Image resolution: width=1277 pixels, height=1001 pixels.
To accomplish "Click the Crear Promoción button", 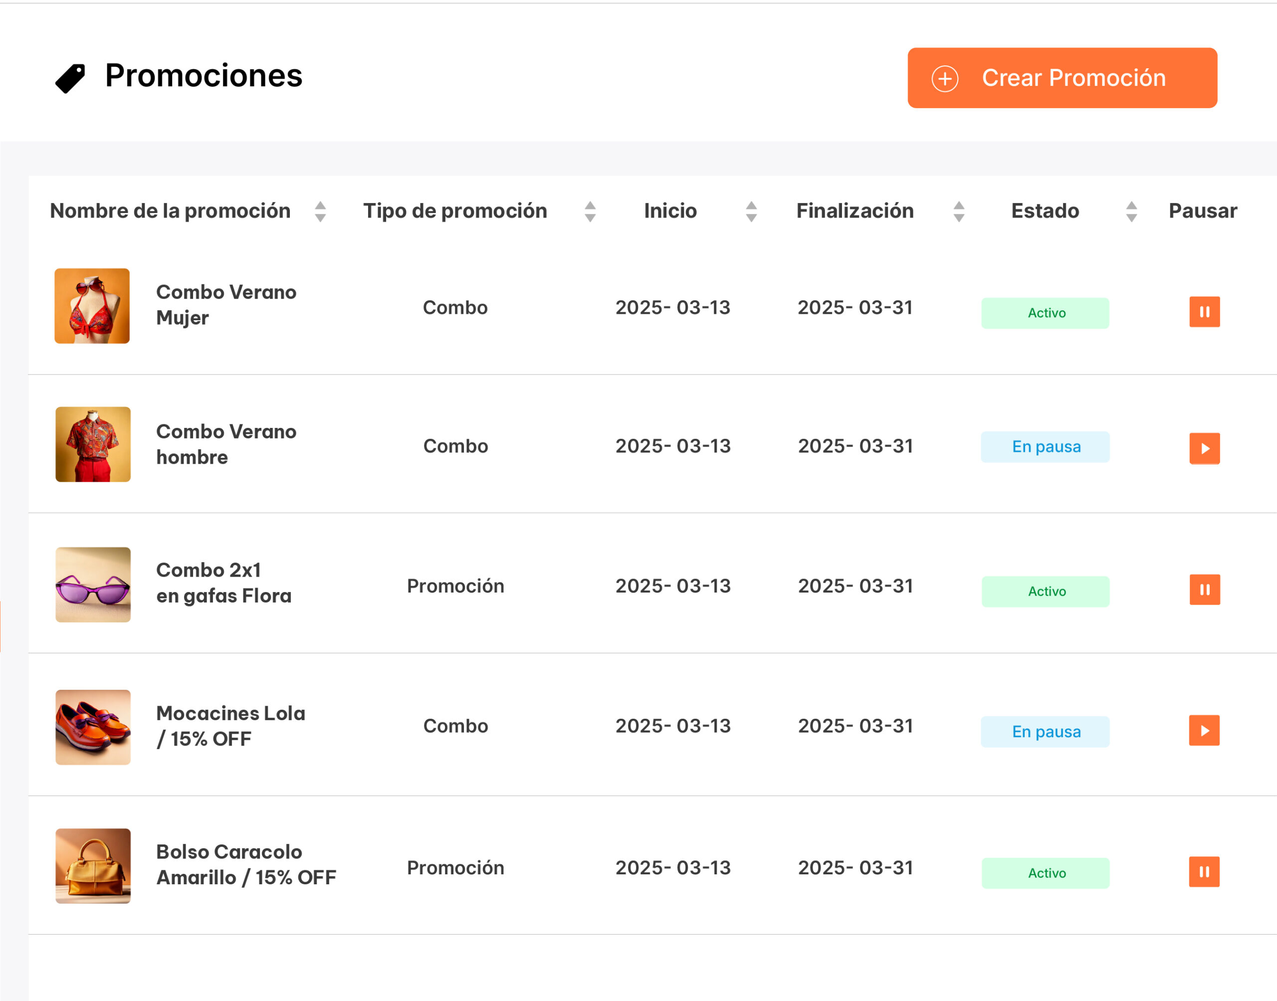I will click(x=1062, y=78).
